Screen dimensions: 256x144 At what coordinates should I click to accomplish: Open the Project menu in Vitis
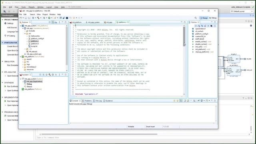tap(45, 14)
